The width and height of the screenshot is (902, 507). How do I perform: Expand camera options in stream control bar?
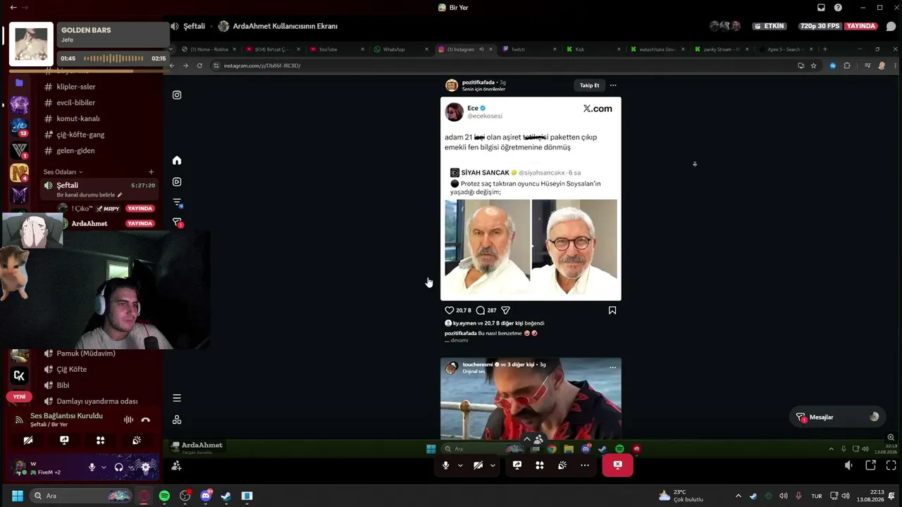tap(493, 465)
